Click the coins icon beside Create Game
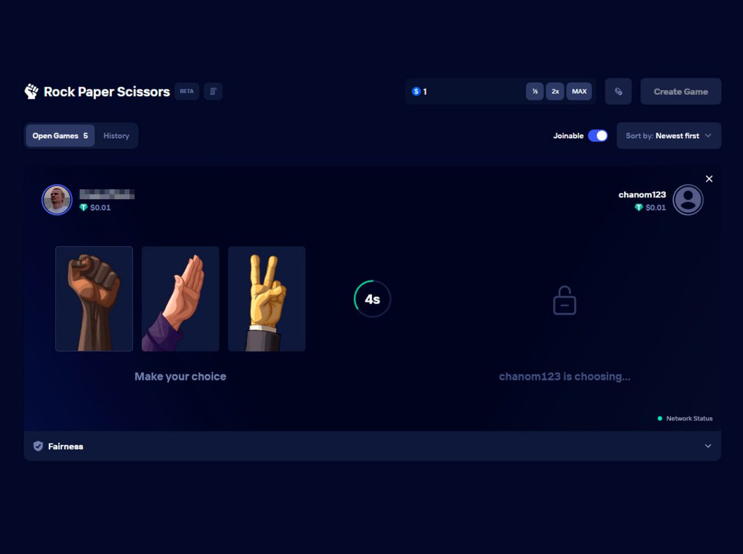 pos(618,91)
